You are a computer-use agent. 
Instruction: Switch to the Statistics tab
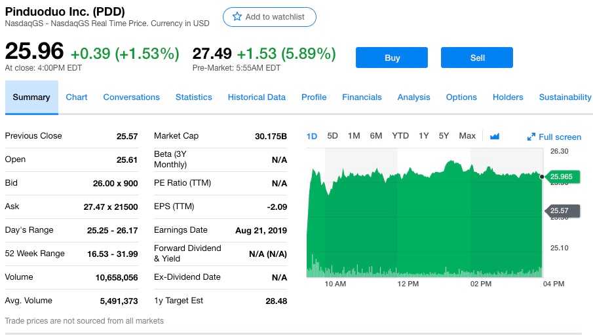tap(194, 97)
